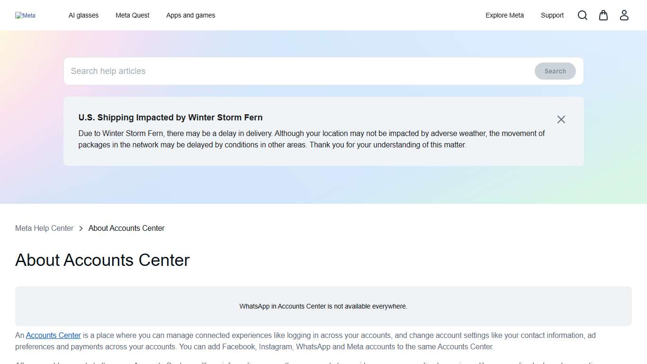Open the shopping bag icon
647x364 pixels.
[x=603, y=15]
